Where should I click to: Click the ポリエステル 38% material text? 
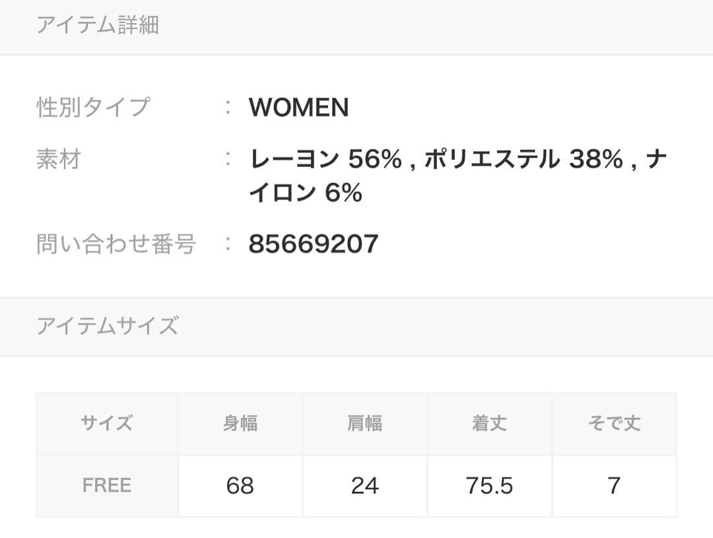524,159
